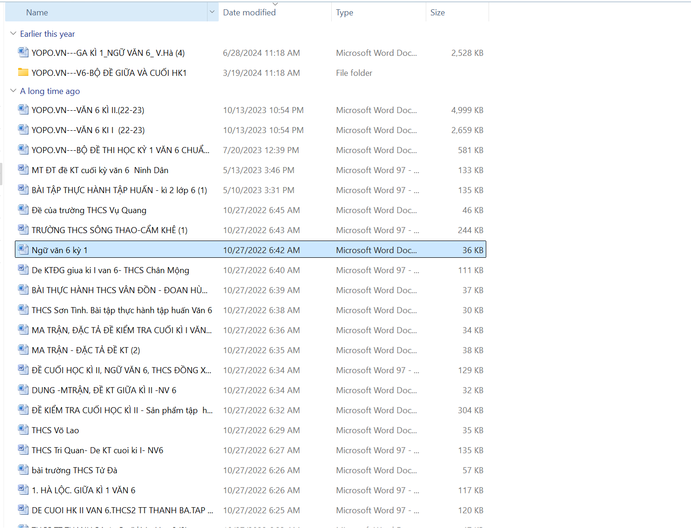Click Word icon of Đề của trường THCS Vụ Quang
This screenshot has width=691, height=530.
(x=23, y=209)
